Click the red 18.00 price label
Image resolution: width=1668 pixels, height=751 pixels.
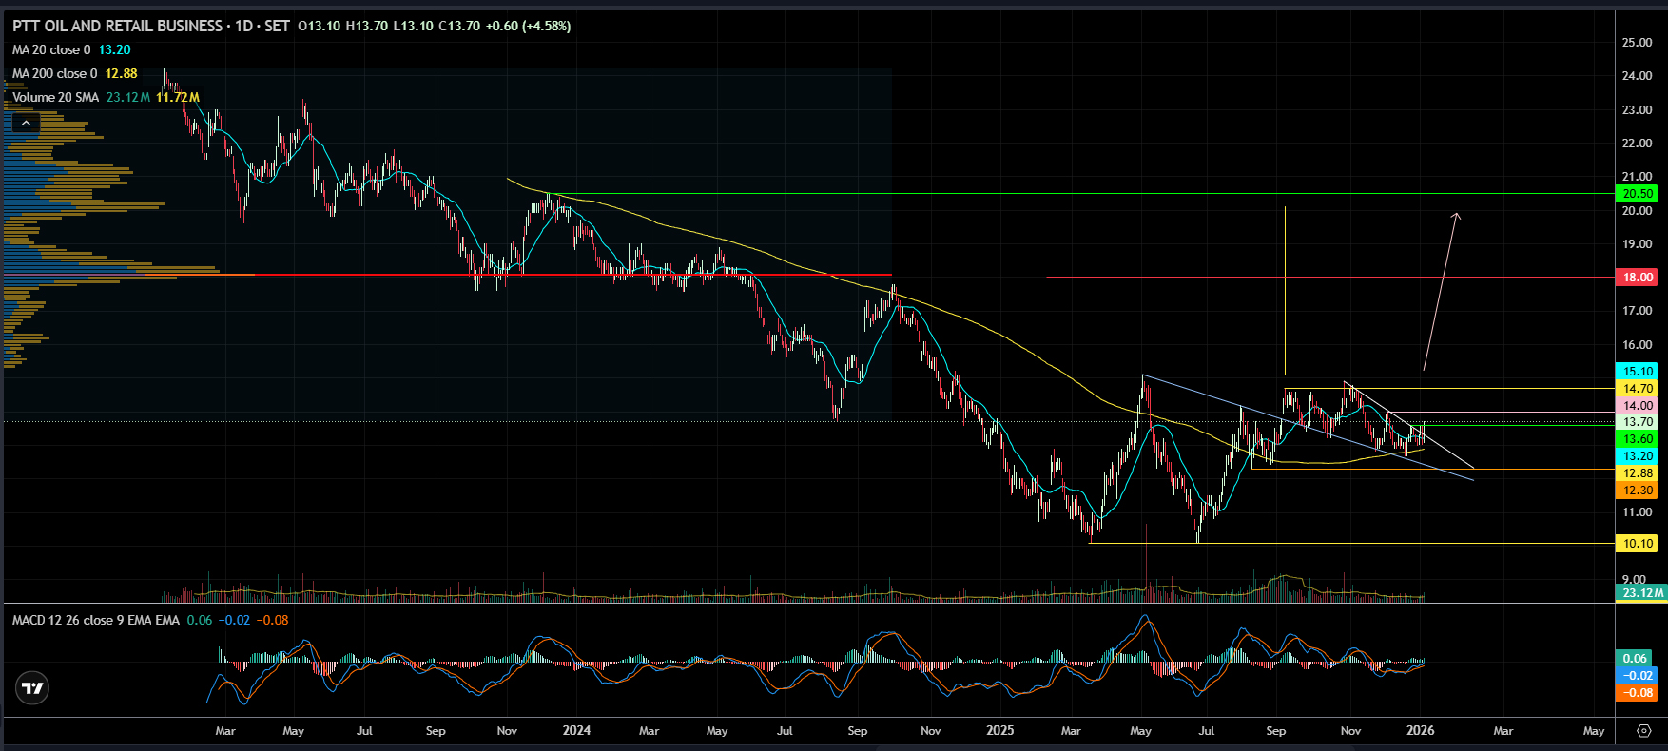tap(1637, 278)
